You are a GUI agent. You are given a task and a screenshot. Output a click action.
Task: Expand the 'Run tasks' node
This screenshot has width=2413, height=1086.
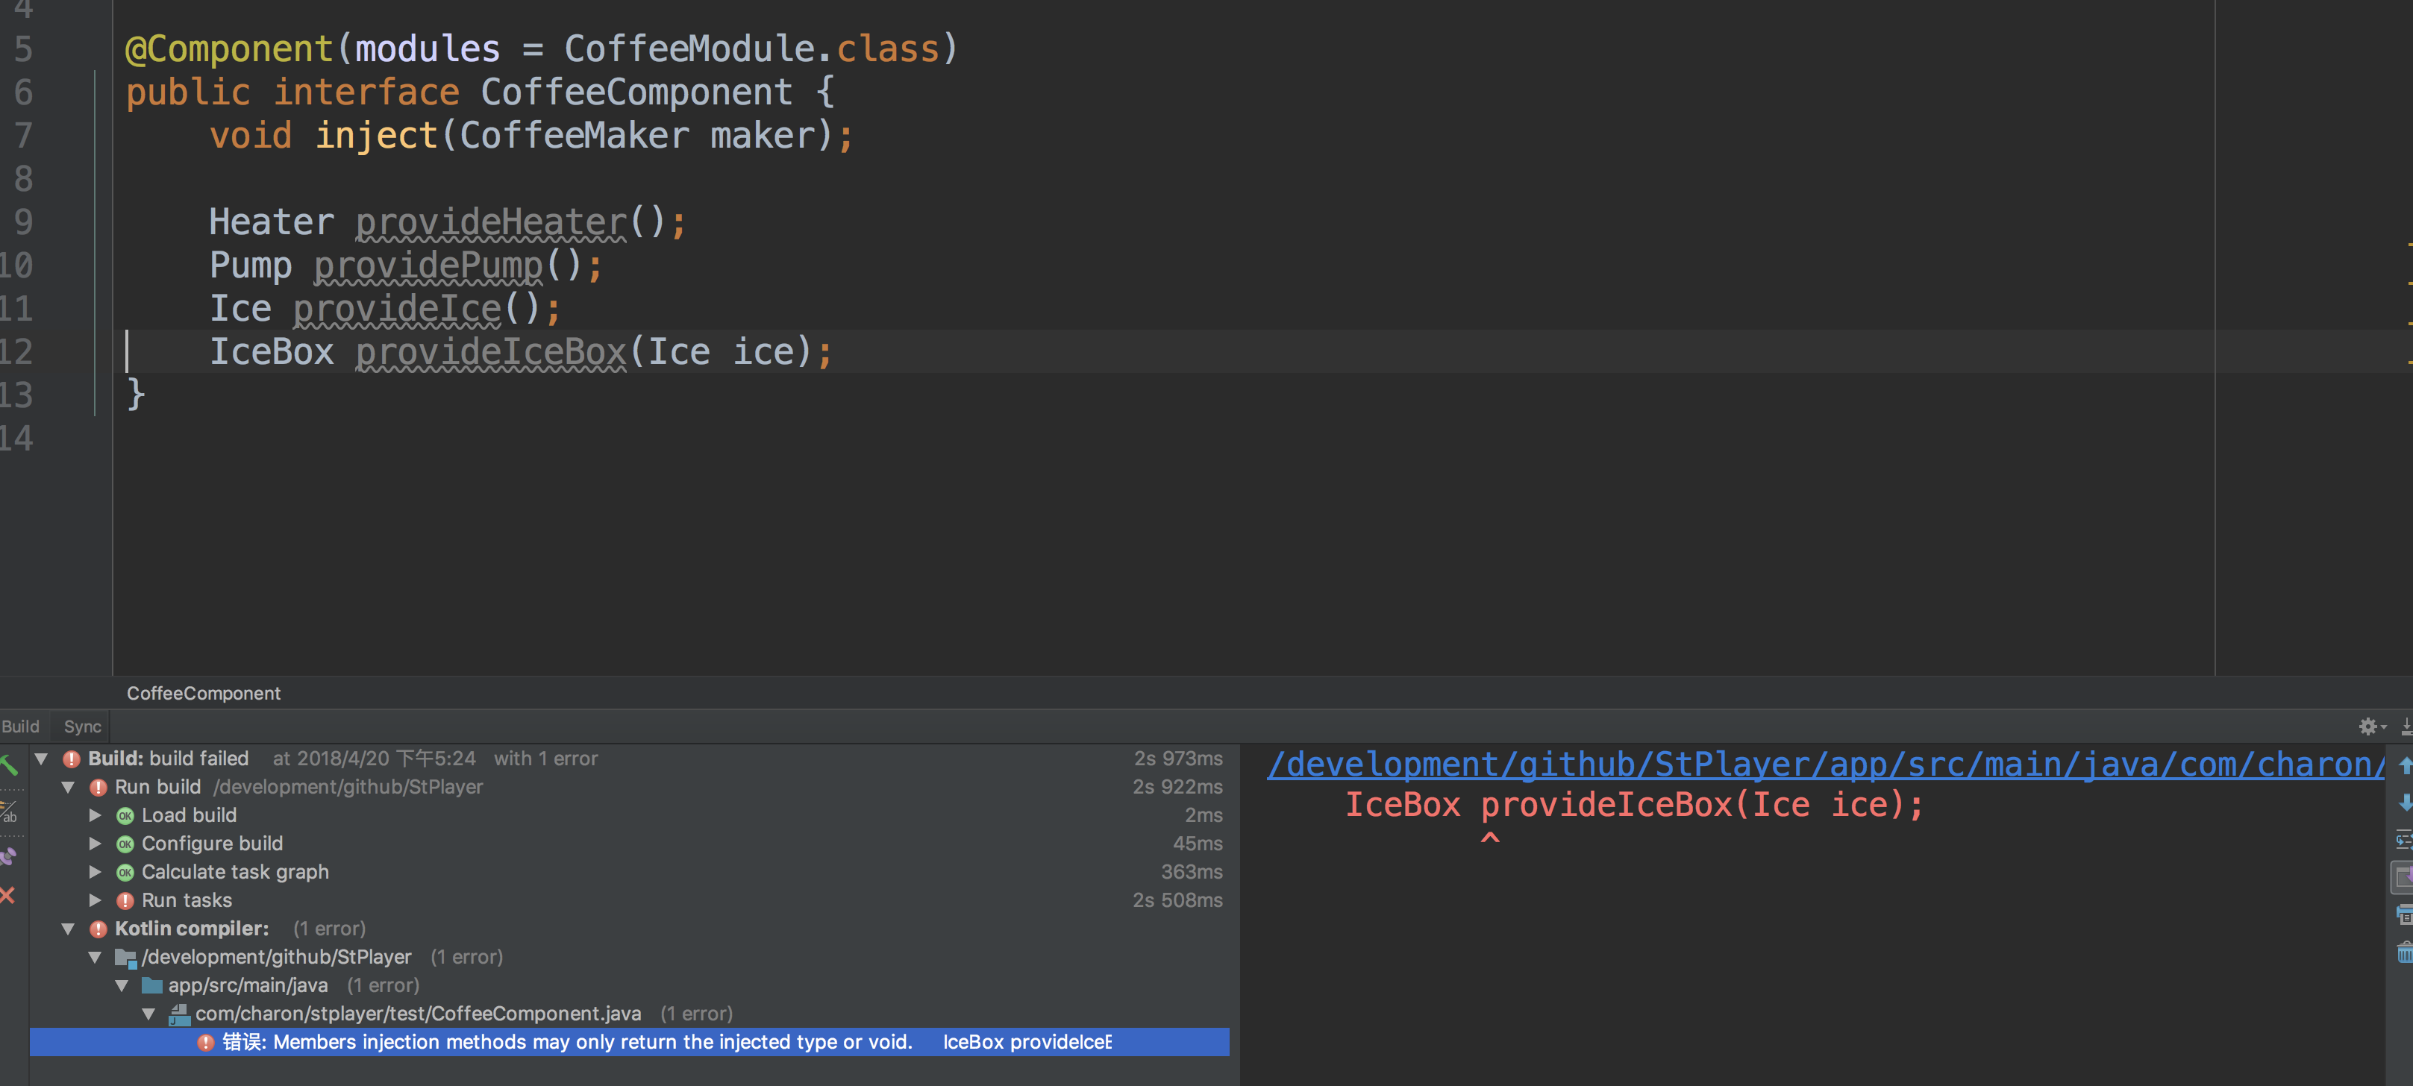(96, 900)
